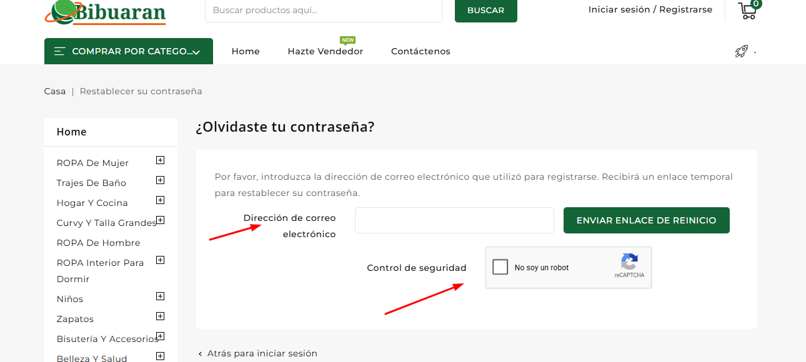Go to Home in the navigation menu
This screenshot has width=806, height=362.
(246, 51)
